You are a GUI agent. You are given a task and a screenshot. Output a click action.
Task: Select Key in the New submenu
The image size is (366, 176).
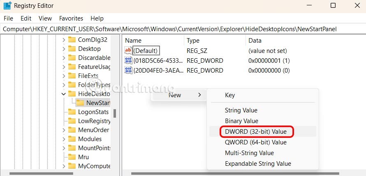click(230, 95)
